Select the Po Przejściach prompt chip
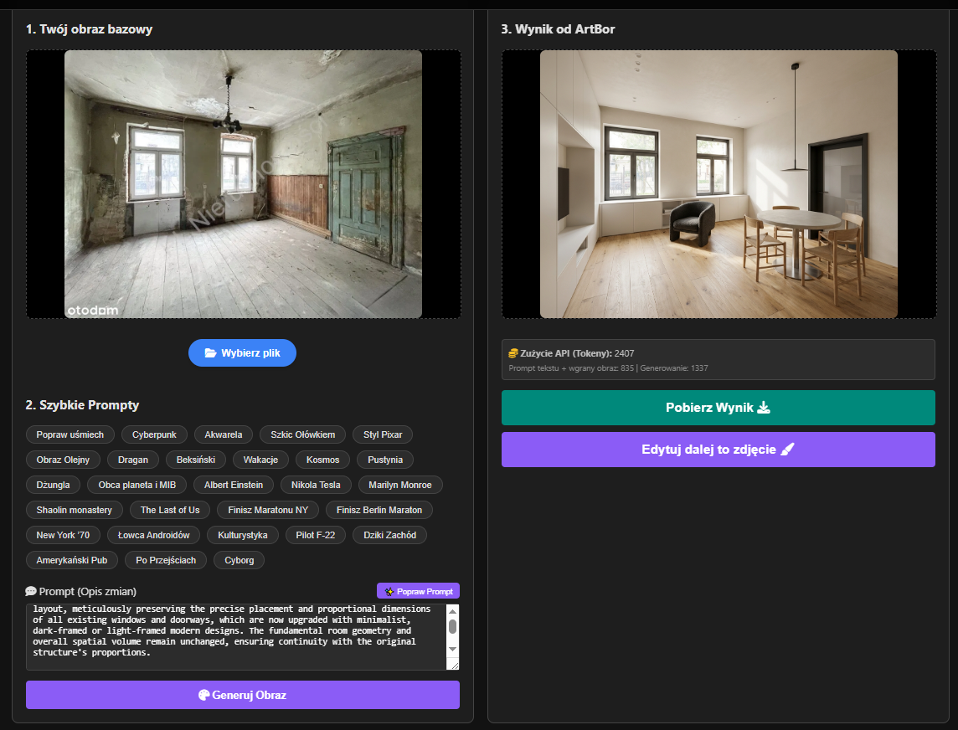 pos(166,560)
